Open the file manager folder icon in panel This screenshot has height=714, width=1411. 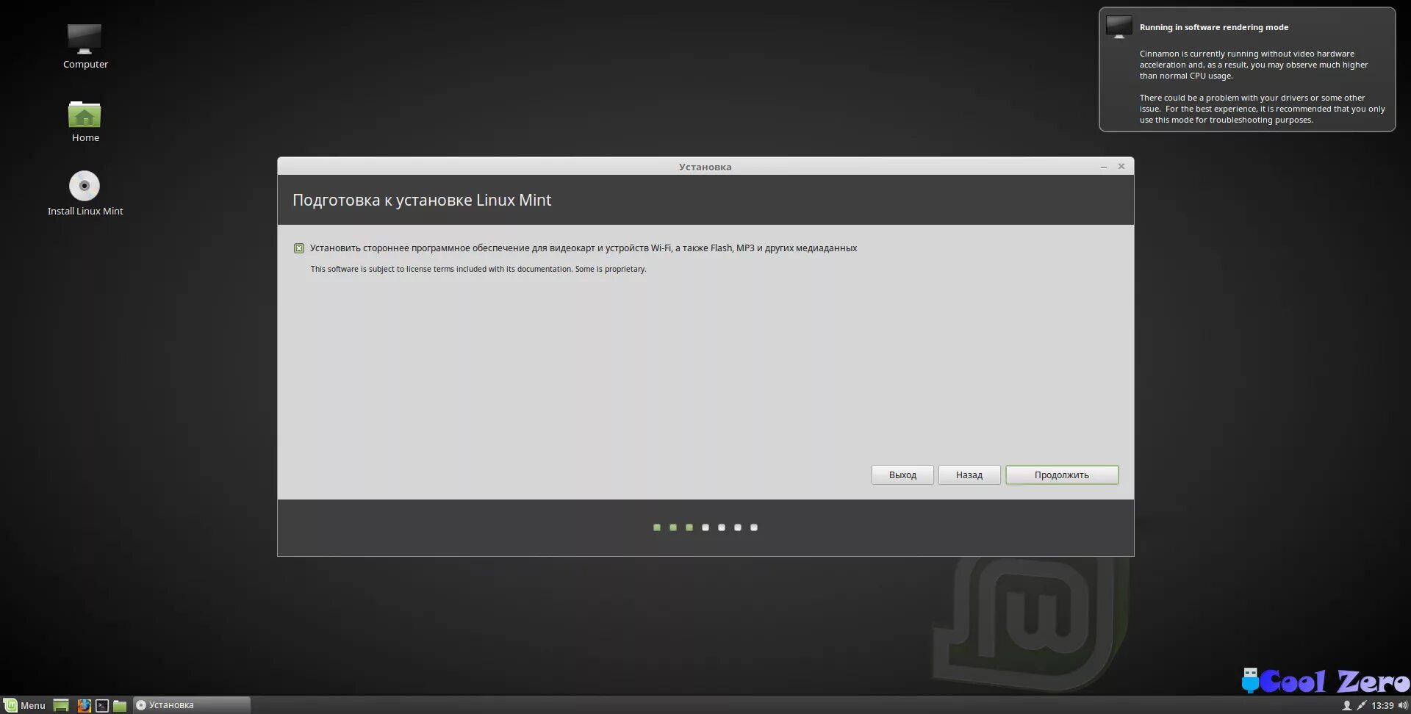[120, 705]
